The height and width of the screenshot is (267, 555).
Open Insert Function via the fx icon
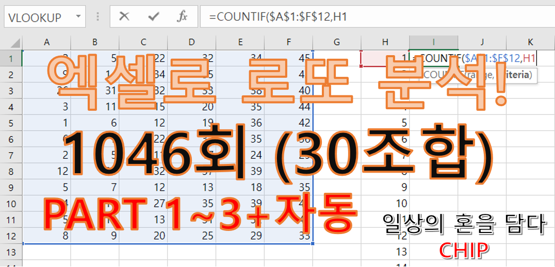(x=182, y=16)
